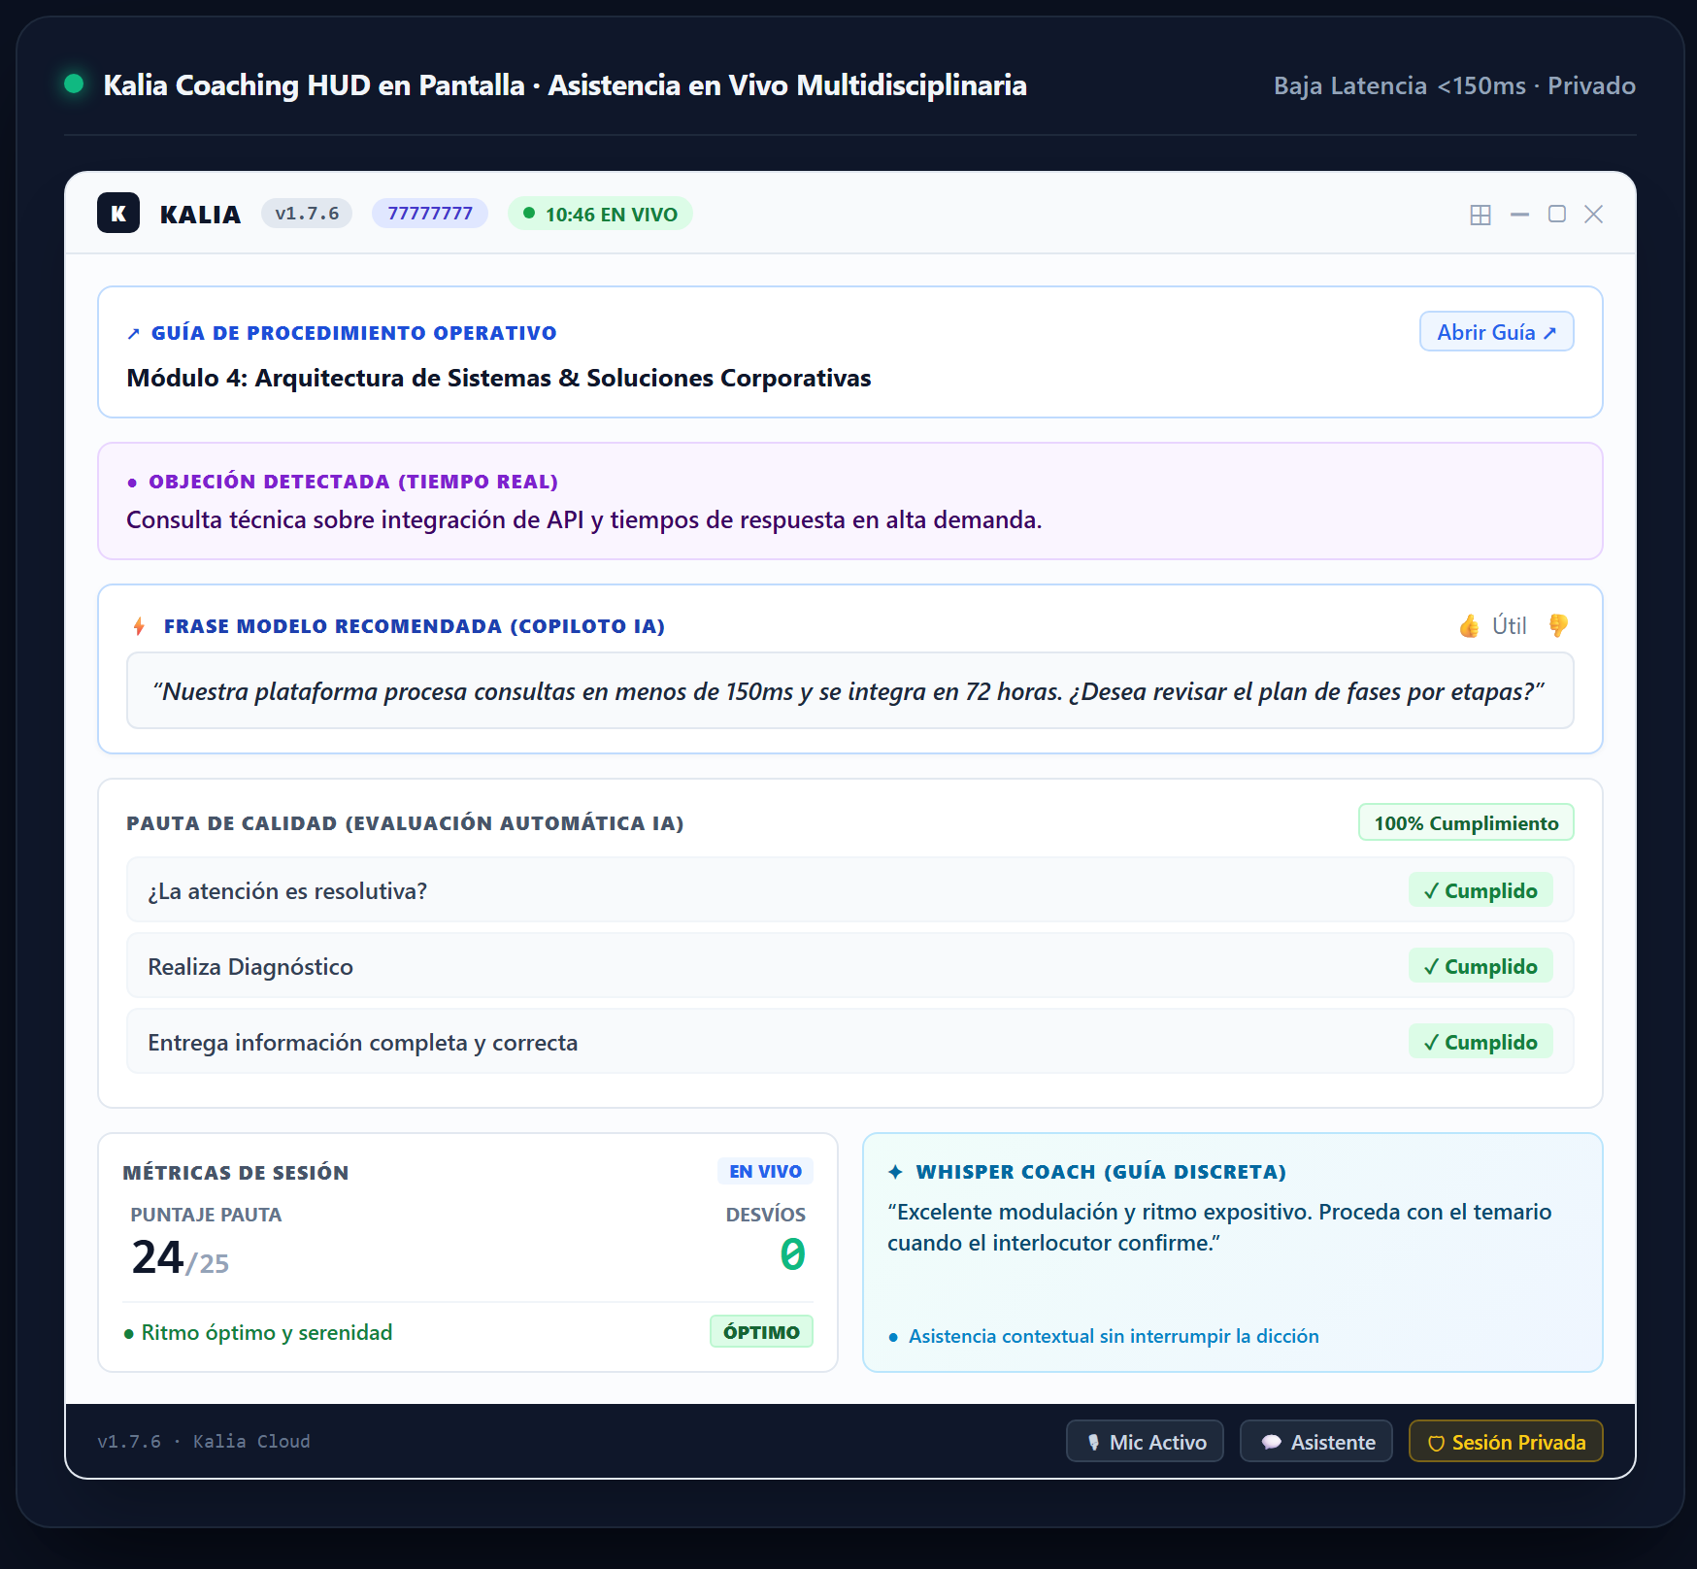The image size is (1697, 1569).
Task: Click the 100% Cumplimiento badge
Action: 1466,823
